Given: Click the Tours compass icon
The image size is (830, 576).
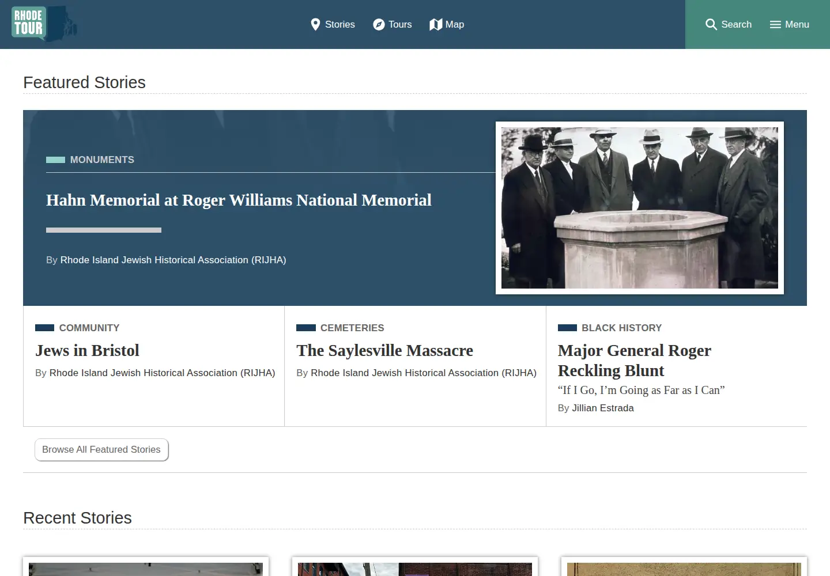Looking at the screenshot, I should (379, 24).
